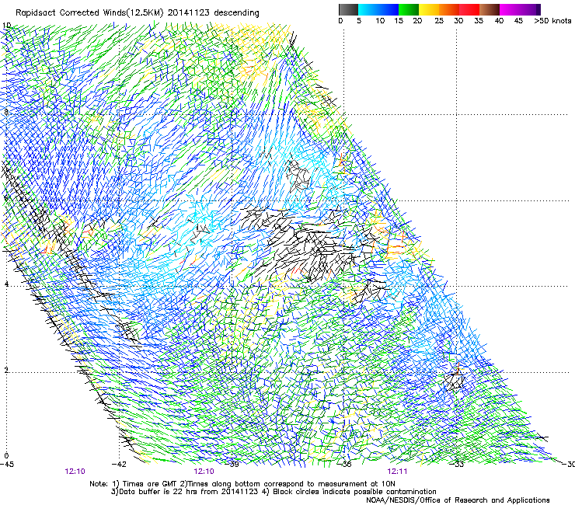Select the "5" label under the color legend
The image size is (575, 505).
tap(359, 21)
